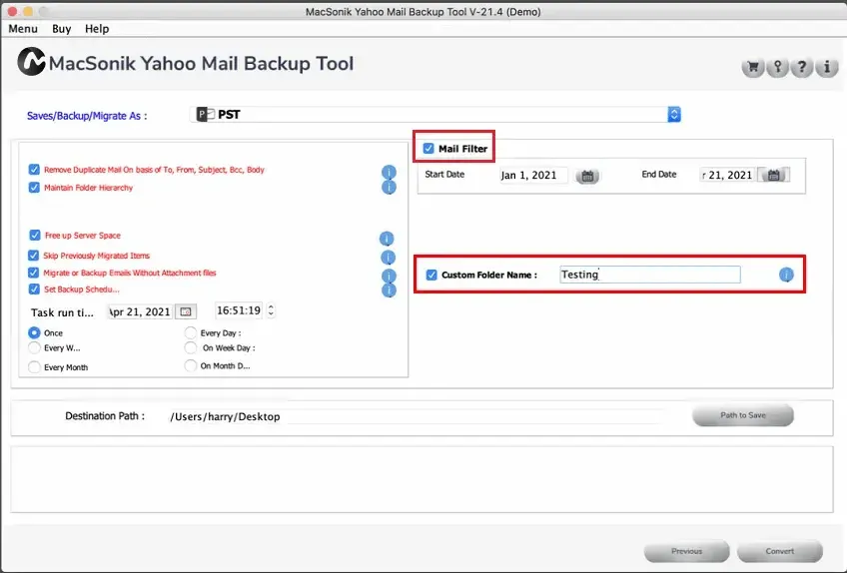This screenshot has width=847, height=573.
Task: Select the On Month Day radio button
Action: click(190, 365)
